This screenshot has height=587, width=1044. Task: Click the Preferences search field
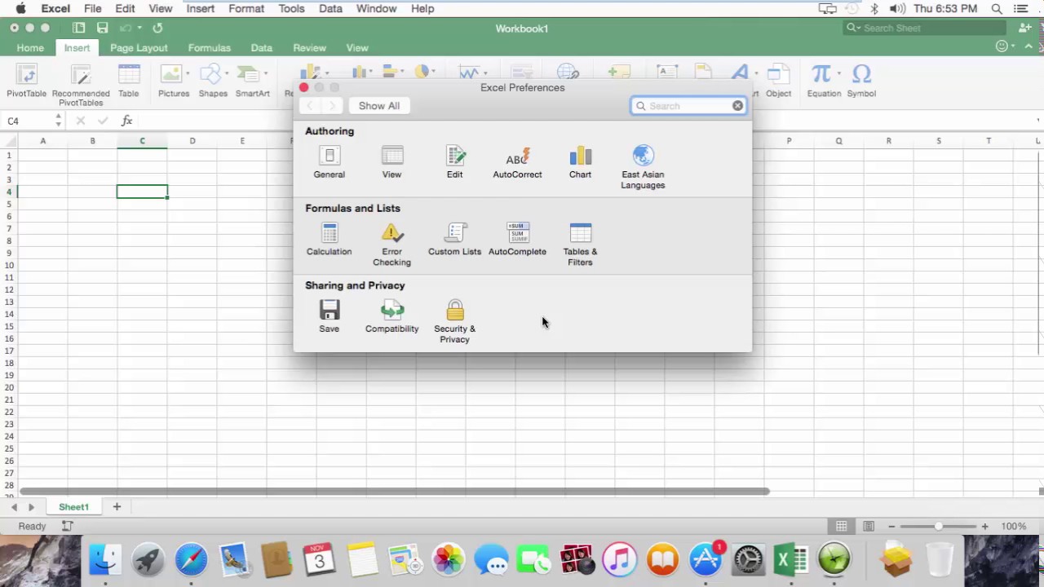point(688,106)
